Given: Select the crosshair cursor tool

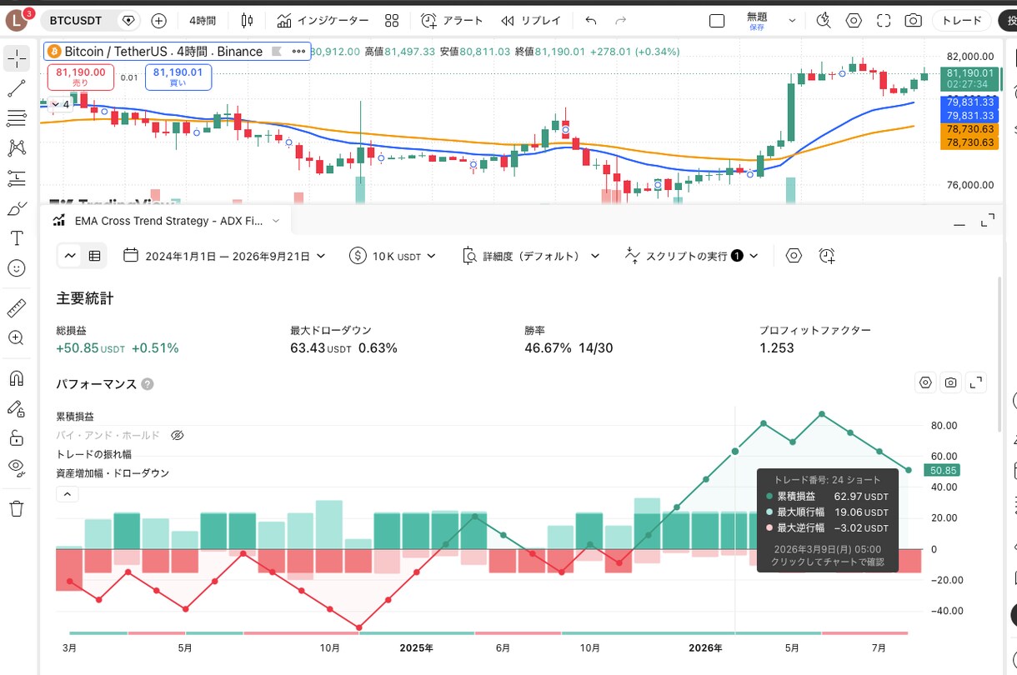Looking at the screenshot, I should tap(16, 58).
